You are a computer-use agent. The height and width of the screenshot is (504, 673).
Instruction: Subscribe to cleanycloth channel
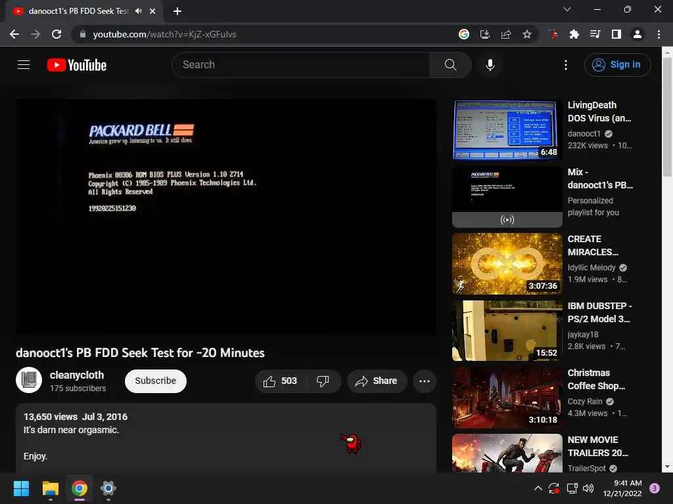pos(155,381)
